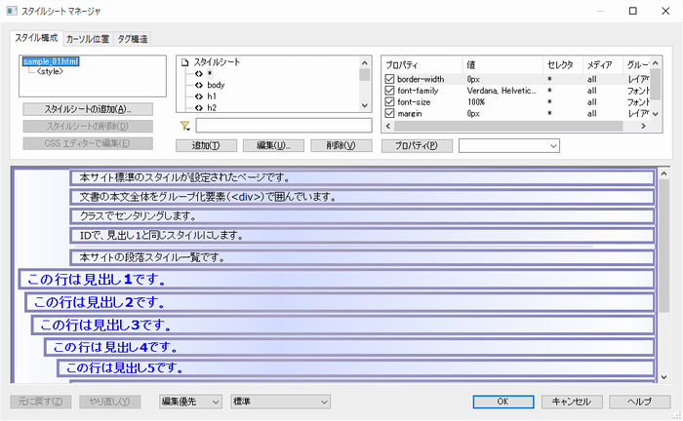The height and width of the screenshot is (421, 683).
Task: Click the filter funnel icon beside the search field
Action: coord(184,126)
